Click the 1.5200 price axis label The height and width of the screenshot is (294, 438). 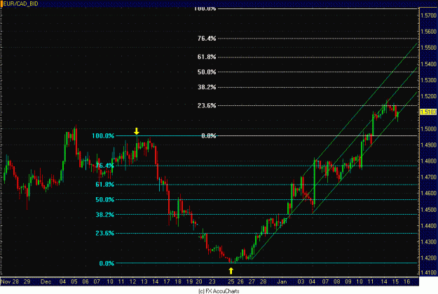coord(428,96)
